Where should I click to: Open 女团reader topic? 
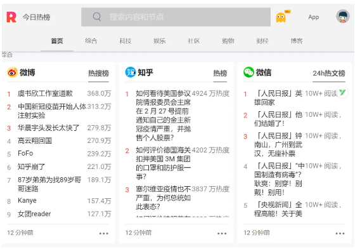pyautogui.click(x=34, y=214)
